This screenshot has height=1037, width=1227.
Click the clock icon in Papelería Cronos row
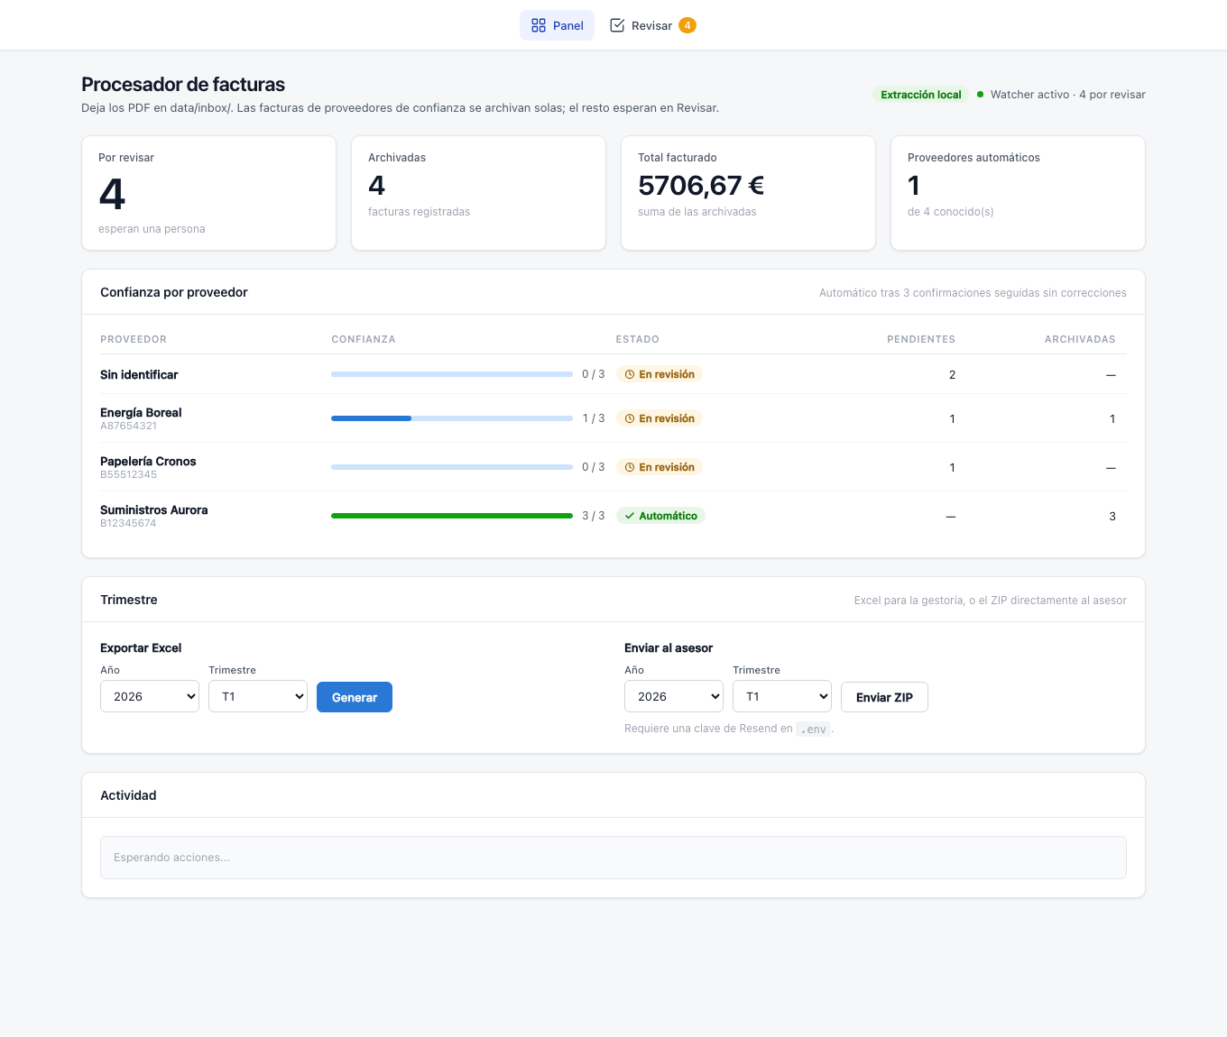[630, 467]
